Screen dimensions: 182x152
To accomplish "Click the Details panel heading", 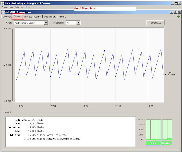I will point(7,112).
